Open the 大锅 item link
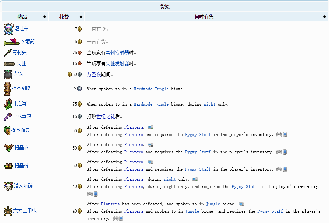Screen dimensions: 329x223 [18, 74]
